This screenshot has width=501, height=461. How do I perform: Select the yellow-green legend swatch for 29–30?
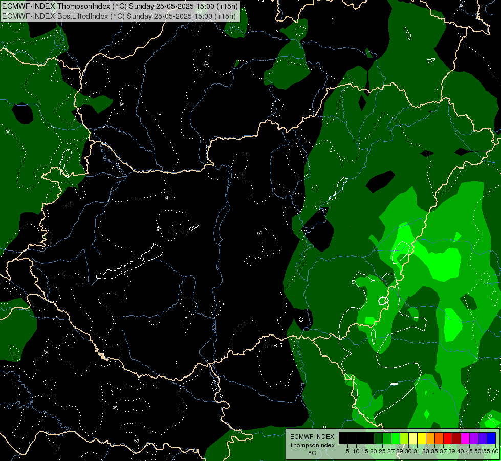click(x=404, y=438)
